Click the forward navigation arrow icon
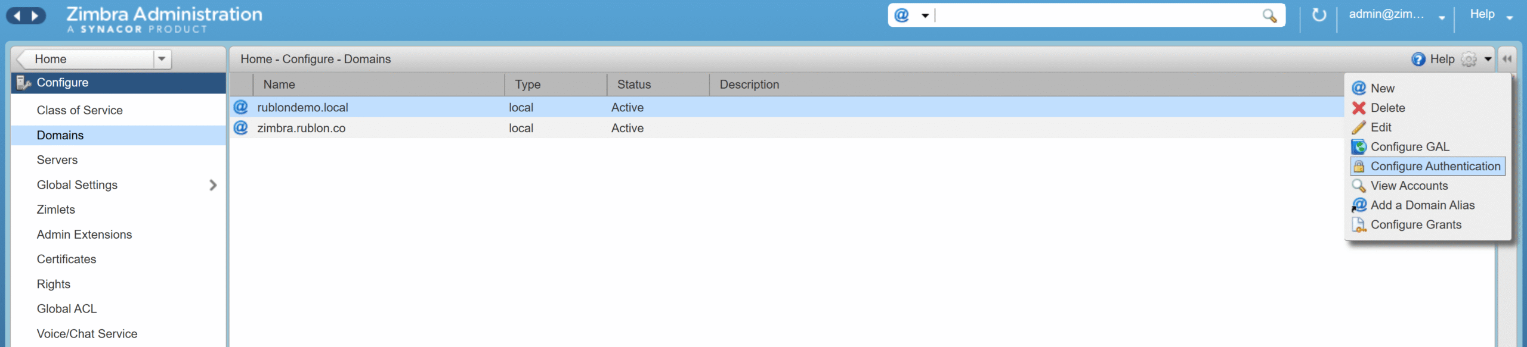 tap(35, 15)
